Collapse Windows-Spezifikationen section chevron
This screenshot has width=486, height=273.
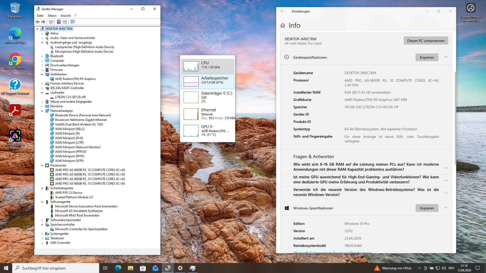pyautogui.click(x=446, y=208)
